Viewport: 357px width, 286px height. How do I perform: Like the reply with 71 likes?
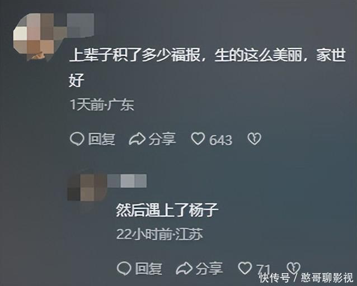coord(245,268)
